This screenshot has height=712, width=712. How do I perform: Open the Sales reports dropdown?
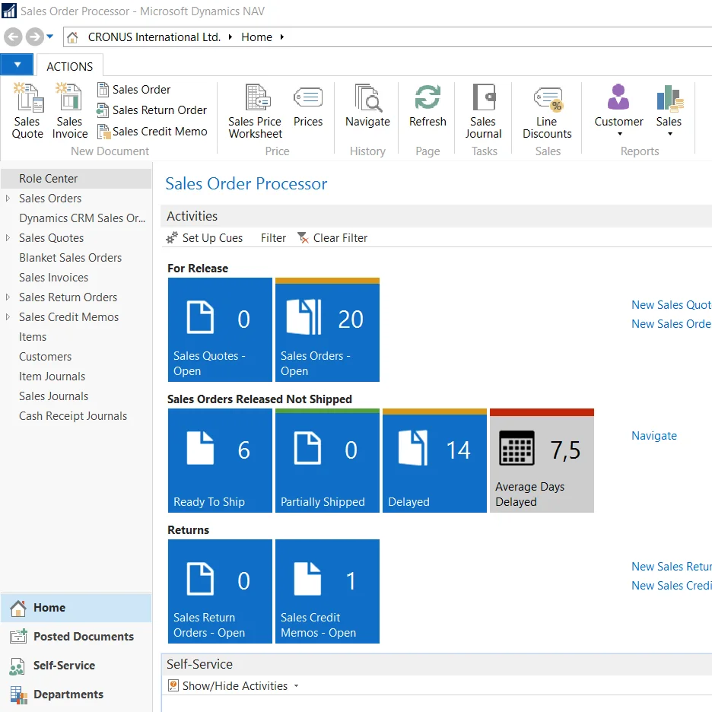[669, 111]
